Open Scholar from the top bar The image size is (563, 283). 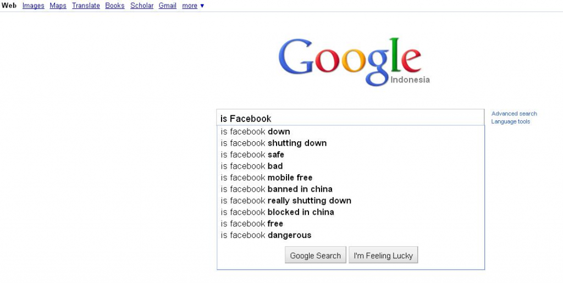(142, 5)
